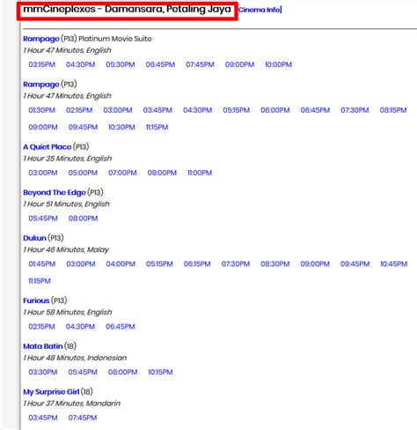The width and height of the screenshot is (417, 430).
Task: Open the standard Rampage (P13) title link
Action: 41,85
